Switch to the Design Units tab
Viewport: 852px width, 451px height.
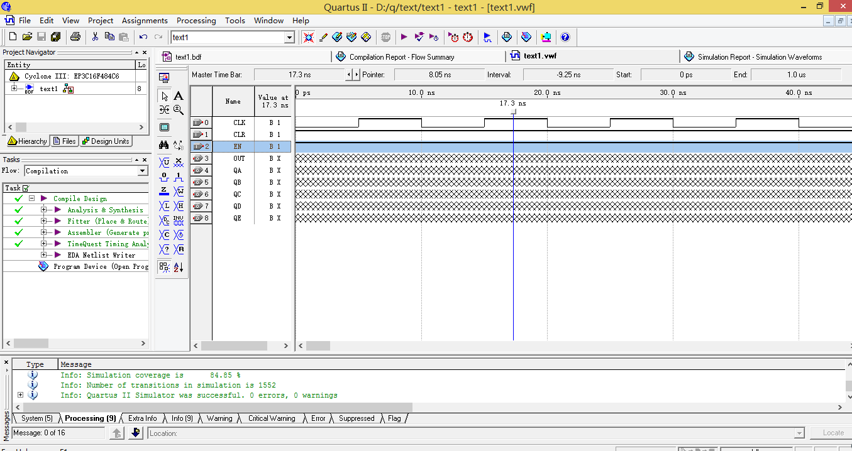coord(106,141)
